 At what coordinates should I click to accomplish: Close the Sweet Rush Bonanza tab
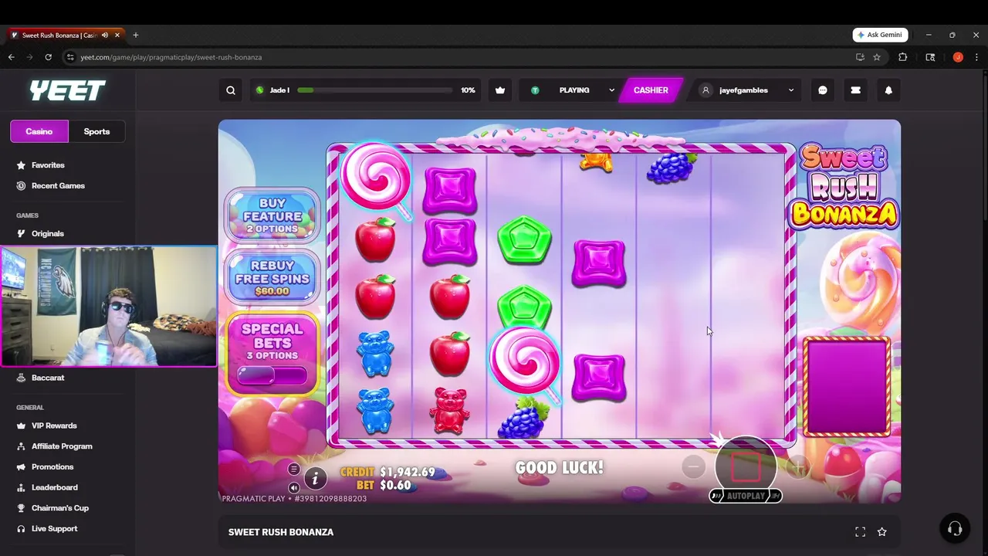[x=117, y=35]
